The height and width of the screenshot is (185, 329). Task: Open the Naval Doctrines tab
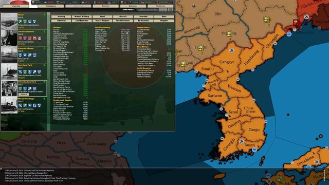click(123, 21)
